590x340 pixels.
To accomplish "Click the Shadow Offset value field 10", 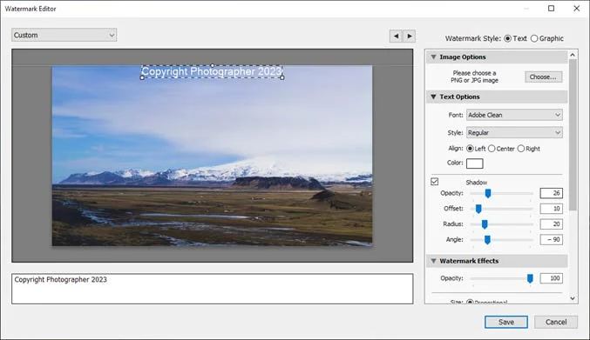I will click(x=552, y=209).
